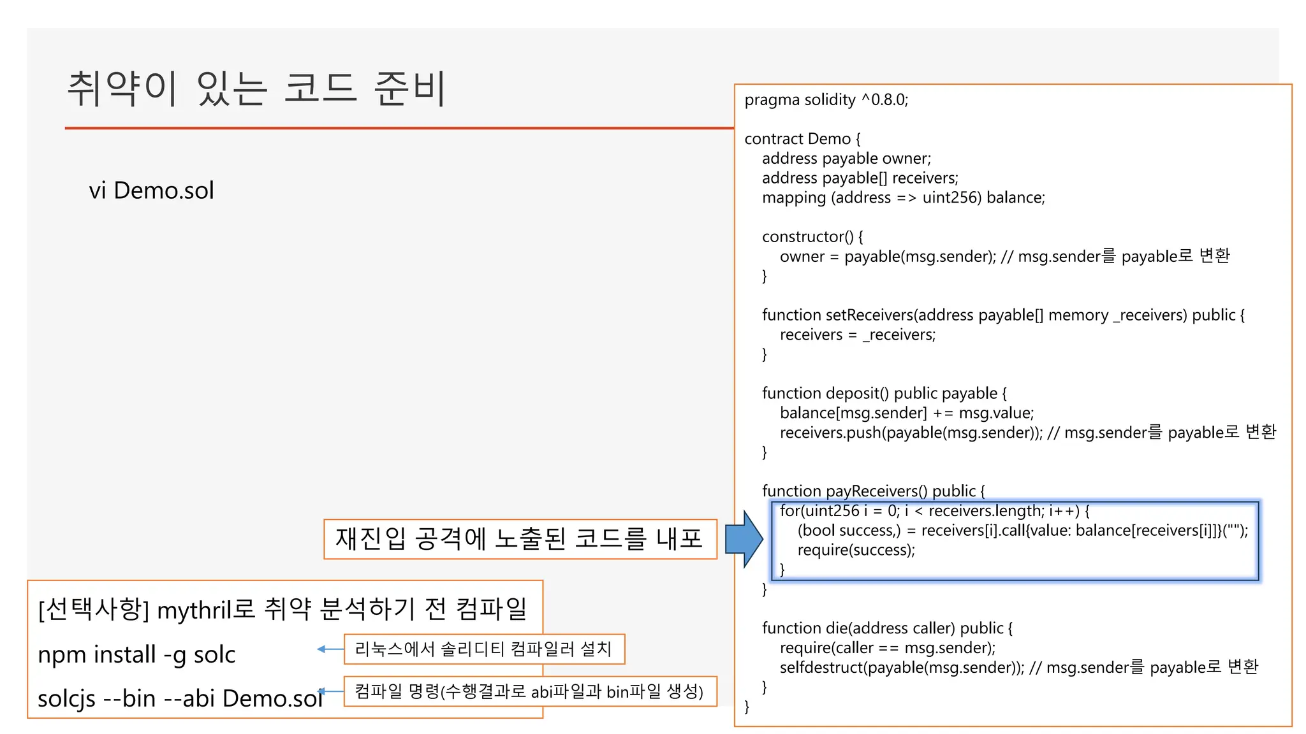The width and height of the screenshot is (1306, 734).
Task: Click the 'vi Demo.sol' text
Action: coord(152,191)
